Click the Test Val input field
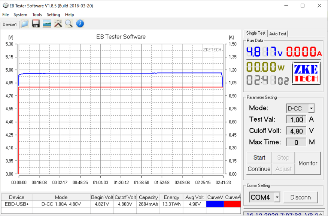328x216 pixels. pyautogui.click(x=296, y=120)
